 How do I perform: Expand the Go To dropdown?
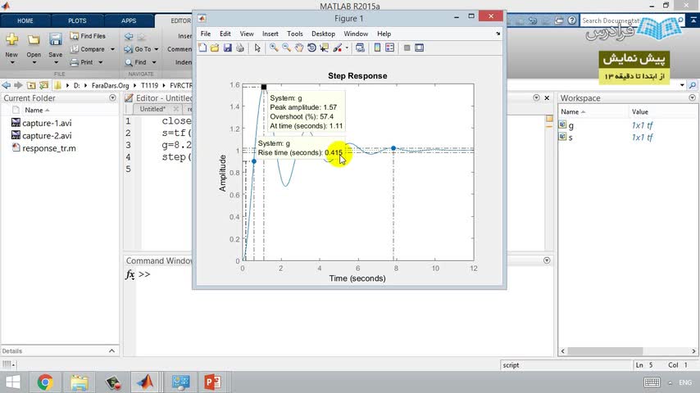coord(157,49)
